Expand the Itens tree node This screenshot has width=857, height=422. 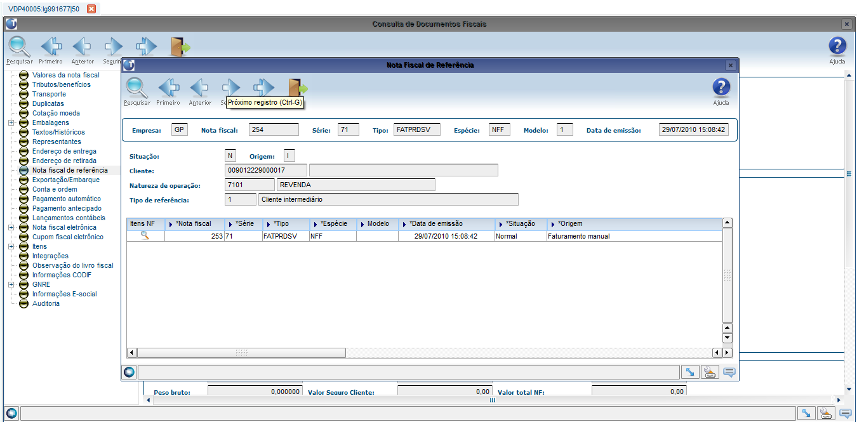click(11, 246)
